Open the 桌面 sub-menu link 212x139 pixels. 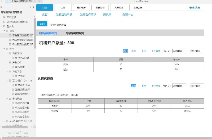(45, 15)
